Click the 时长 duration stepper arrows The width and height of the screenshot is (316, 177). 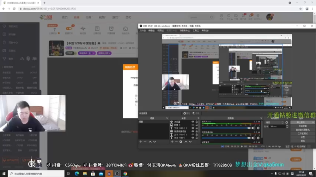point(287,126)
